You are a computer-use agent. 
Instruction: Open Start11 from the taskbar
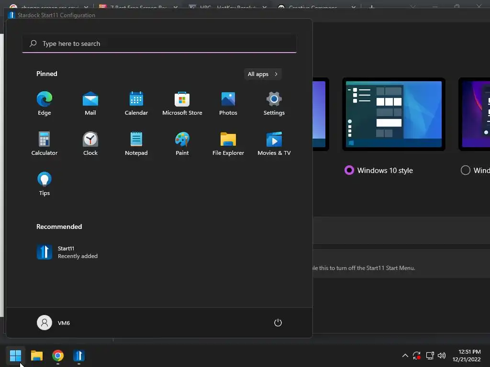tap(79, 356)
